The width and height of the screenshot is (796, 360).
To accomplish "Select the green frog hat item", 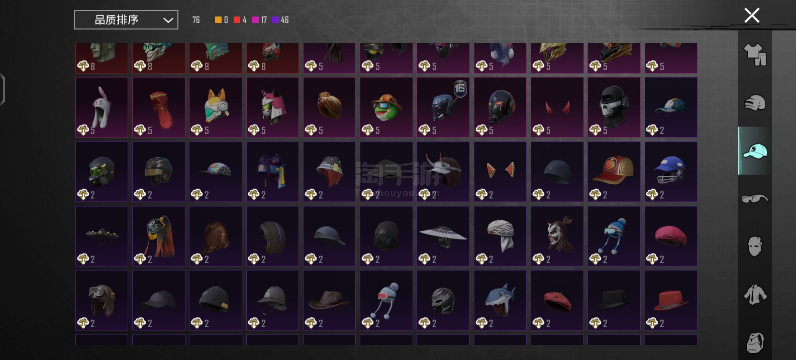I will pyautogui.click(x=386, y=107).
